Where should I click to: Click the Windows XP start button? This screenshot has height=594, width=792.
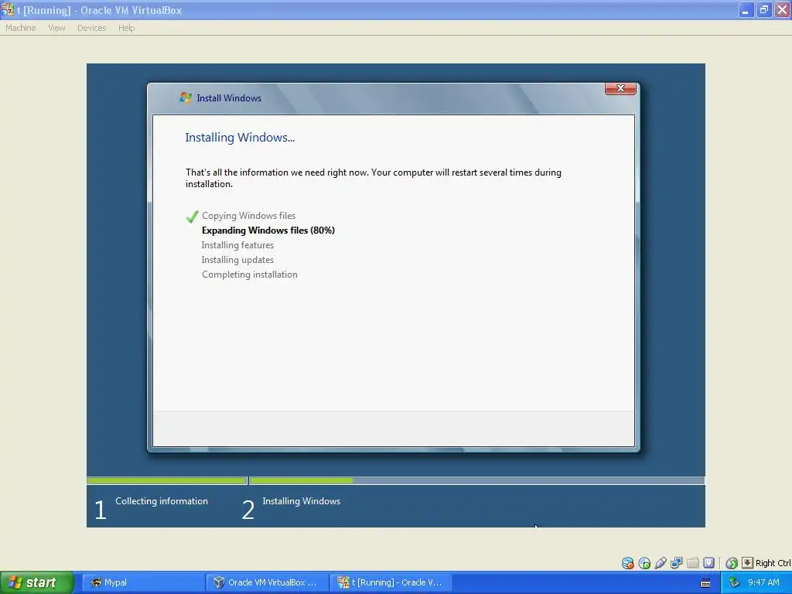click(x=37, y=582)
